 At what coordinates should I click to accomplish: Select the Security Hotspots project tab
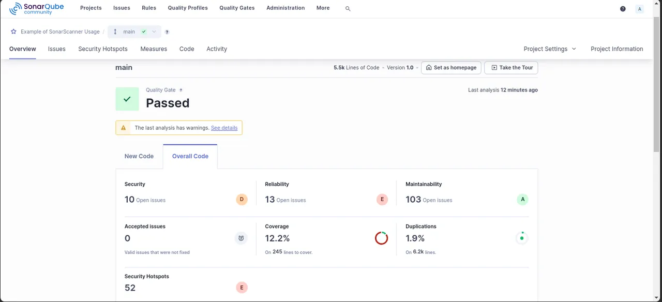103,49
